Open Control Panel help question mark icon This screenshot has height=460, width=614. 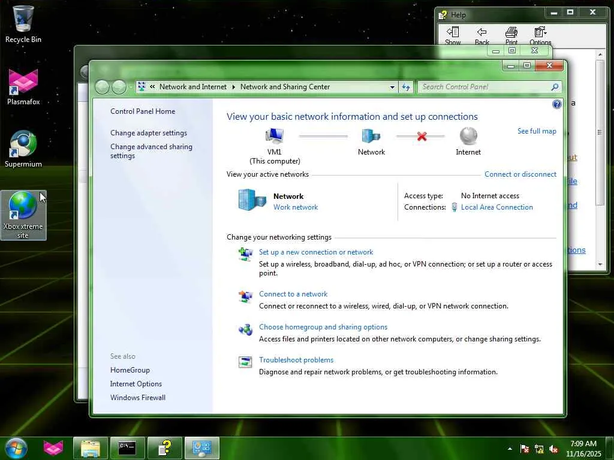click(x=556, y=104)
